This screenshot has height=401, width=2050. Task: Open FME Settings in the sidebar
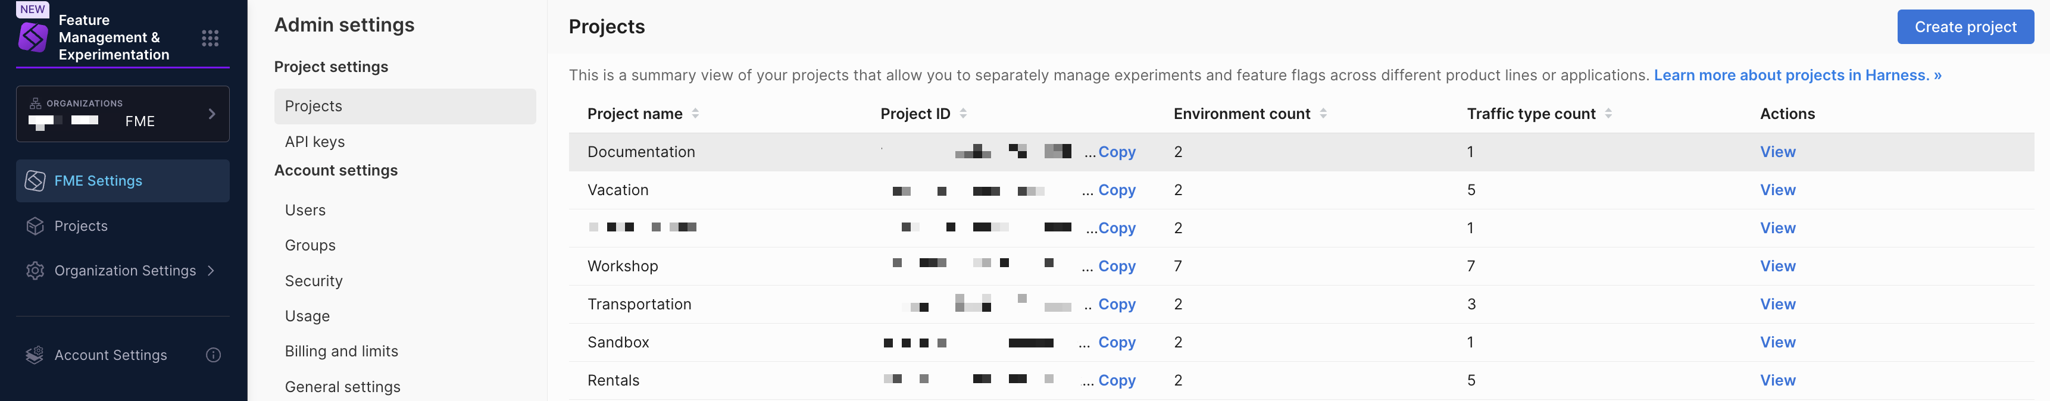(98, 181)
